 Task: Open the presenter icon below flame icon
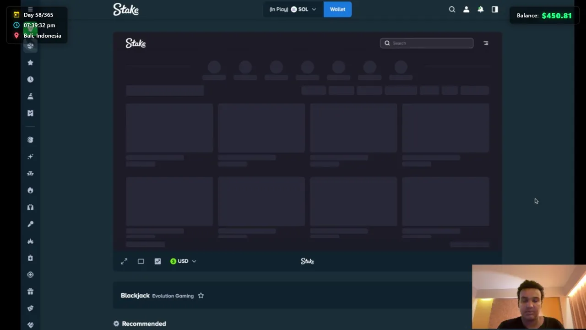point(30,207)
